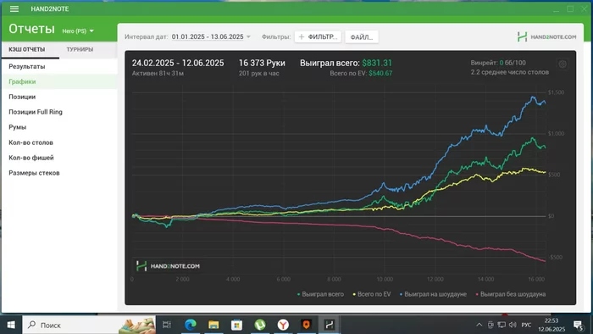Click the $831.31 total winnings value

377,63
